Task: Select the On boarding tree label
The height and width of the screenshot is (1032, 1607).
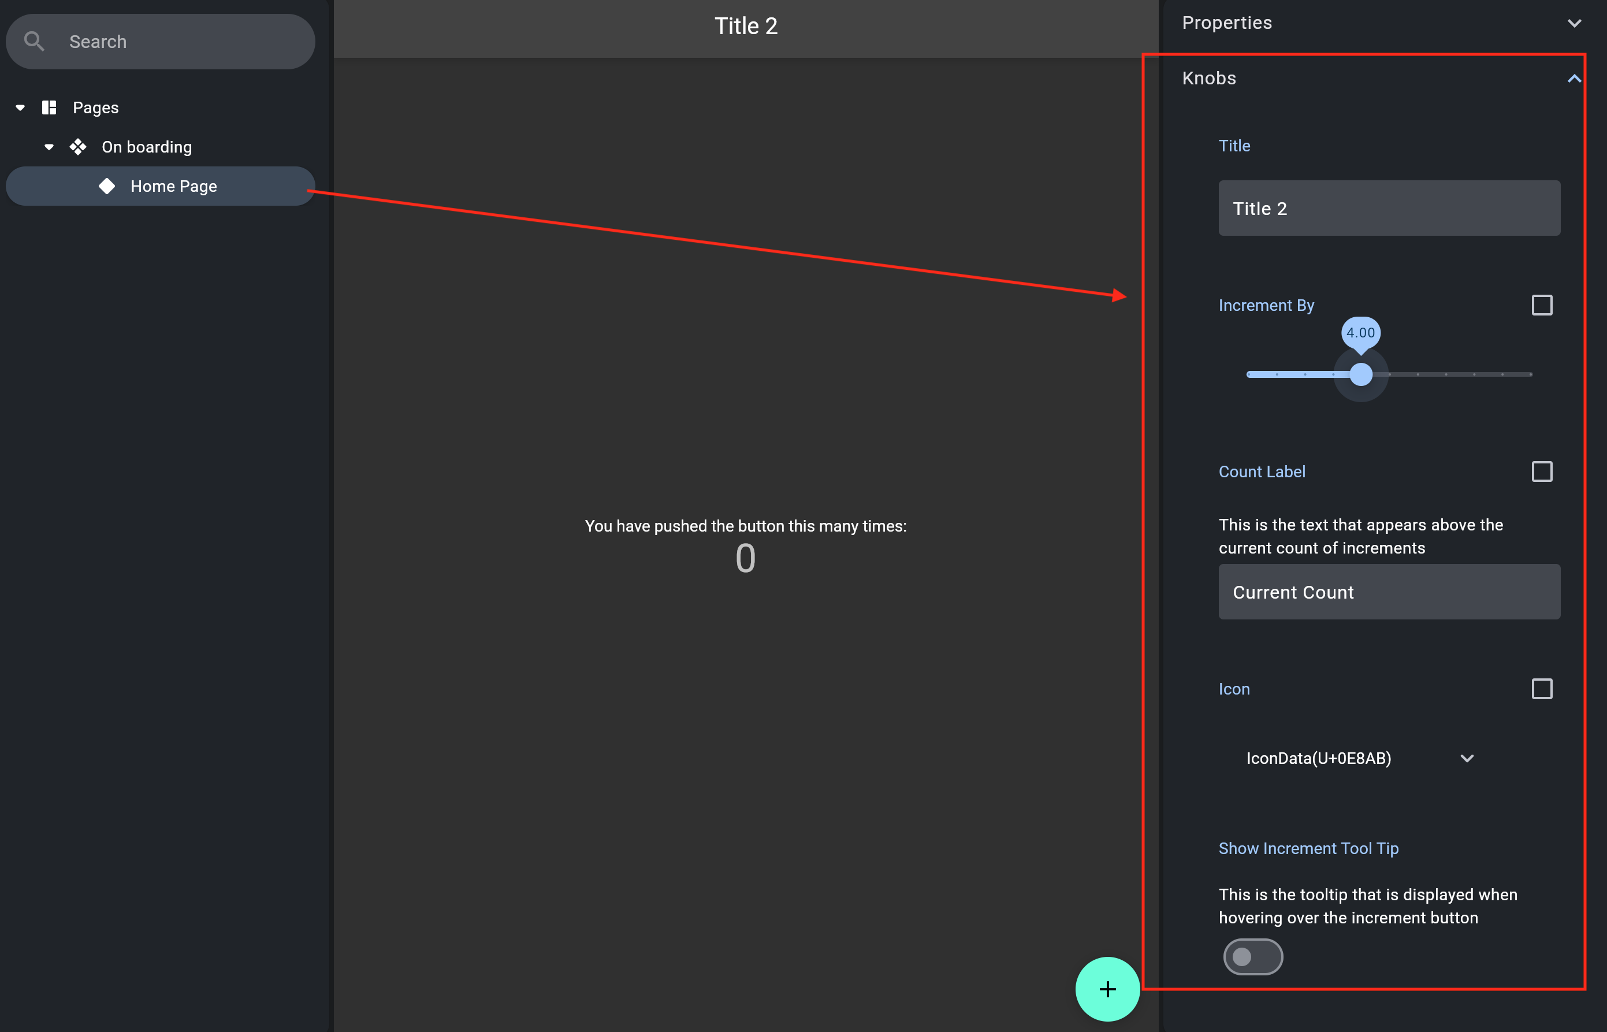Action: [147, 147]
